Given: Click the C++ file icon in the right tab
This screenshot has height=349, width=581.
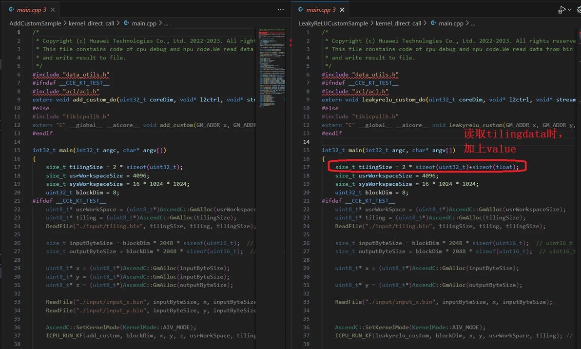Looking at the screenshot, I should (x=301, y=10).
